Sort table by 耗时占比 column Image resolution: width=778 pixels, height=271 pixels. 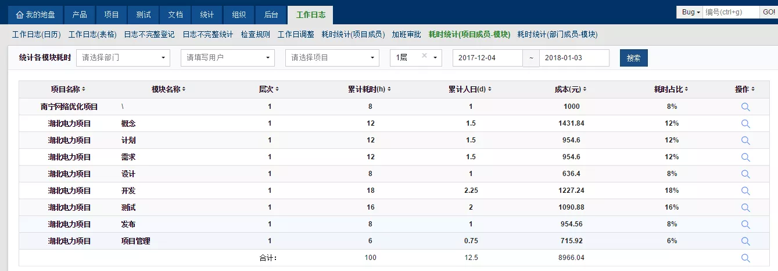(671, 89)
